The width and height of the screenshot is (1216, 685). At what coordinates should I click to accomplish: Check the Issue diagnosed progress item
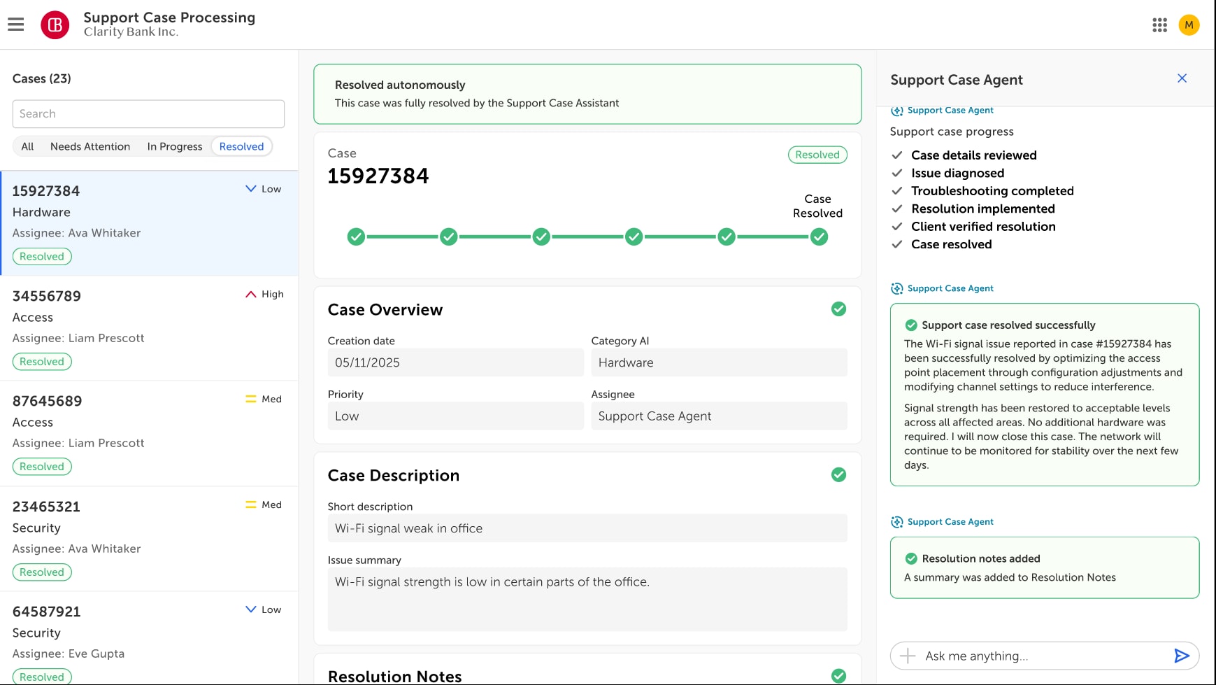point(896,173)
